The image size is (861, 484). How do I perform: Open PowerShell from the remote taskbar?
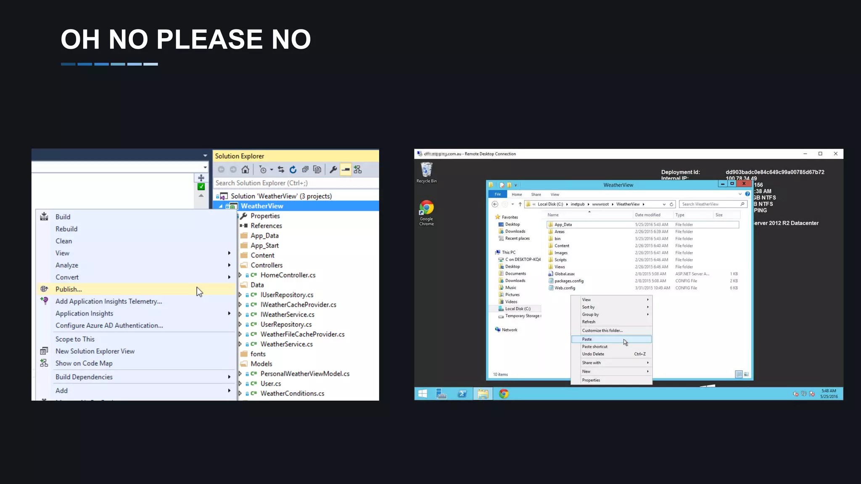(x=462, y=394)
